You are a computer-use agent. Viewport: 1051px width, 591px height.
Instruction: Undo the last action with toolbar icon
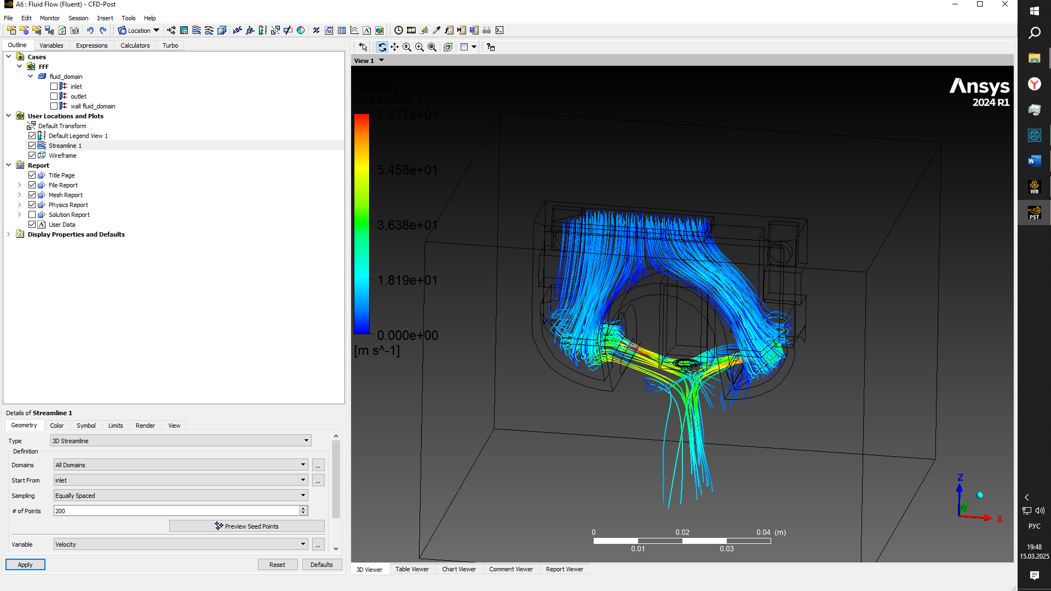90,30
